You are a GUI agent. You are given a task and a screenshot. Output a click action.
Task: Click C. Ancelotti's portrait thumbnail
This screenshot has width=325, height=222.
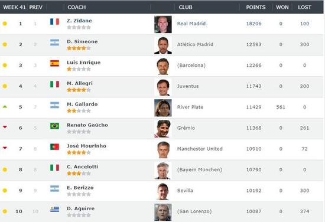163,171
